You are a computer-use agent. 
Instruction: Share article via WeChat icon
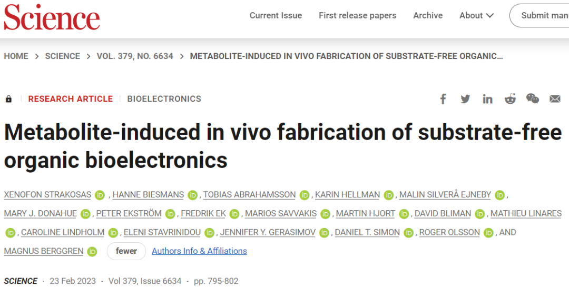pos(532,98)
